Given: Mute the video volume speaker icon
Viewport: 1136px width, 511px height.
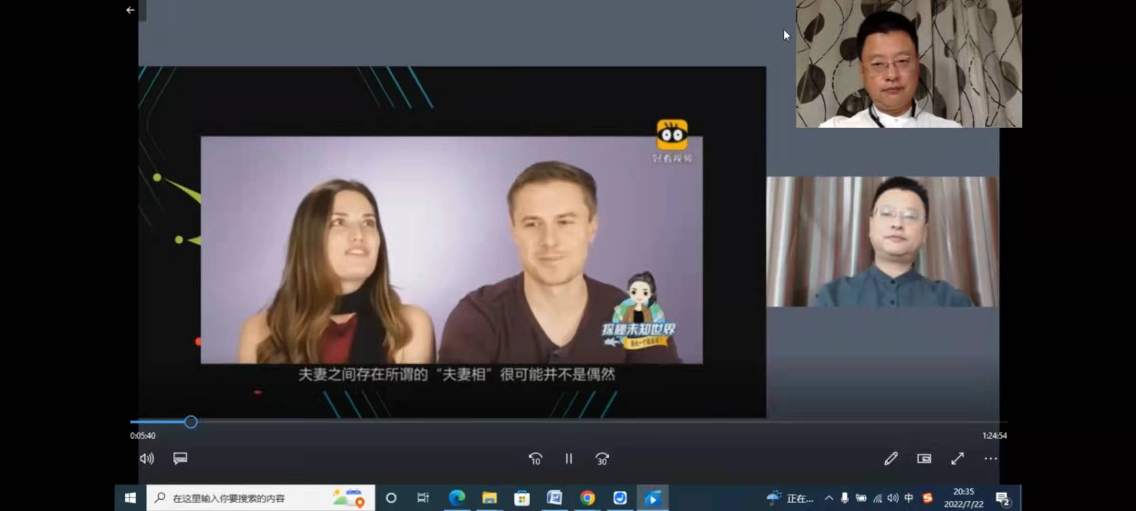Looking at the screenshot, I should [147, 458].
